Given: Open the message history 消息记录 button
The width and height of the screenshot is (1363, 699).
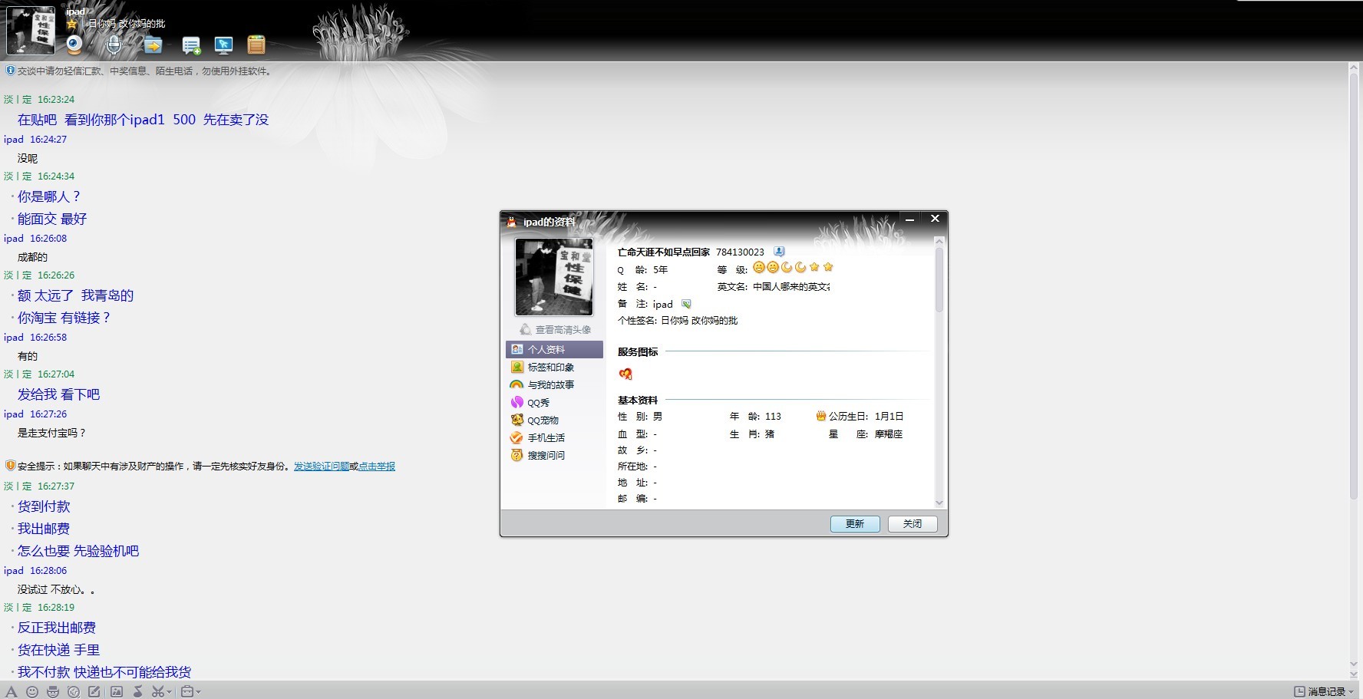Looking at the screenshot, I should click(1320, 691).
